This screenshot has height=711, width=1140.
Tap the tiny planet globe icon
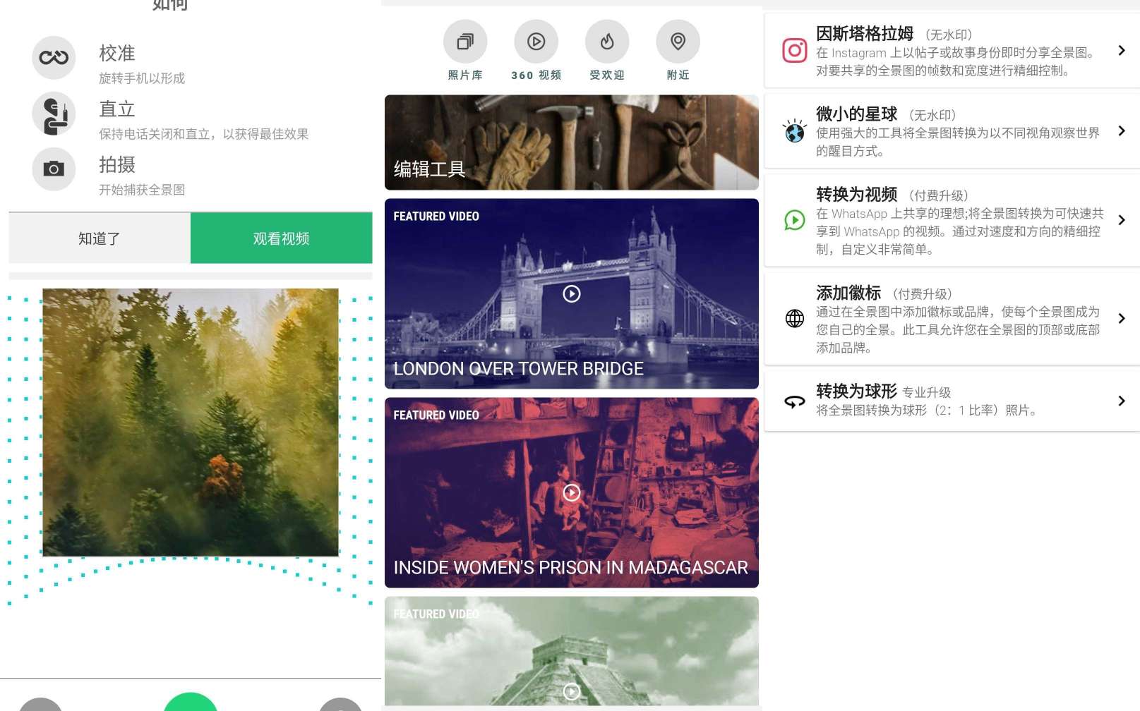tap(795, 131)
